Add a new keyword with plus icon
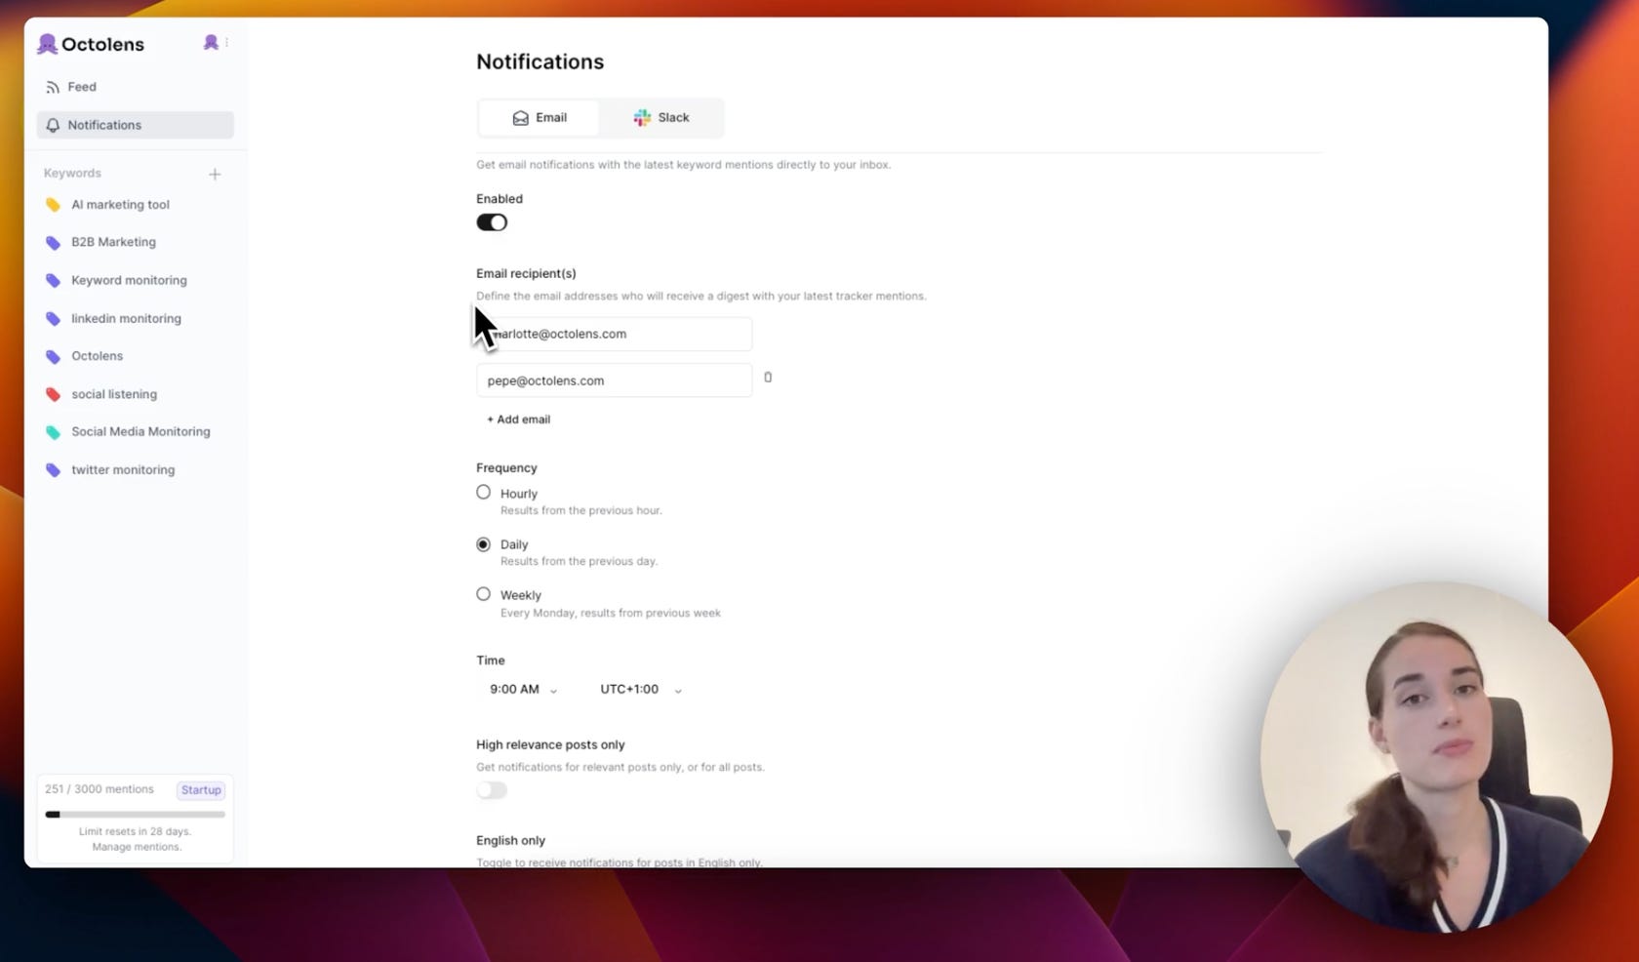The image size is (1639, 962). point(215,174)
